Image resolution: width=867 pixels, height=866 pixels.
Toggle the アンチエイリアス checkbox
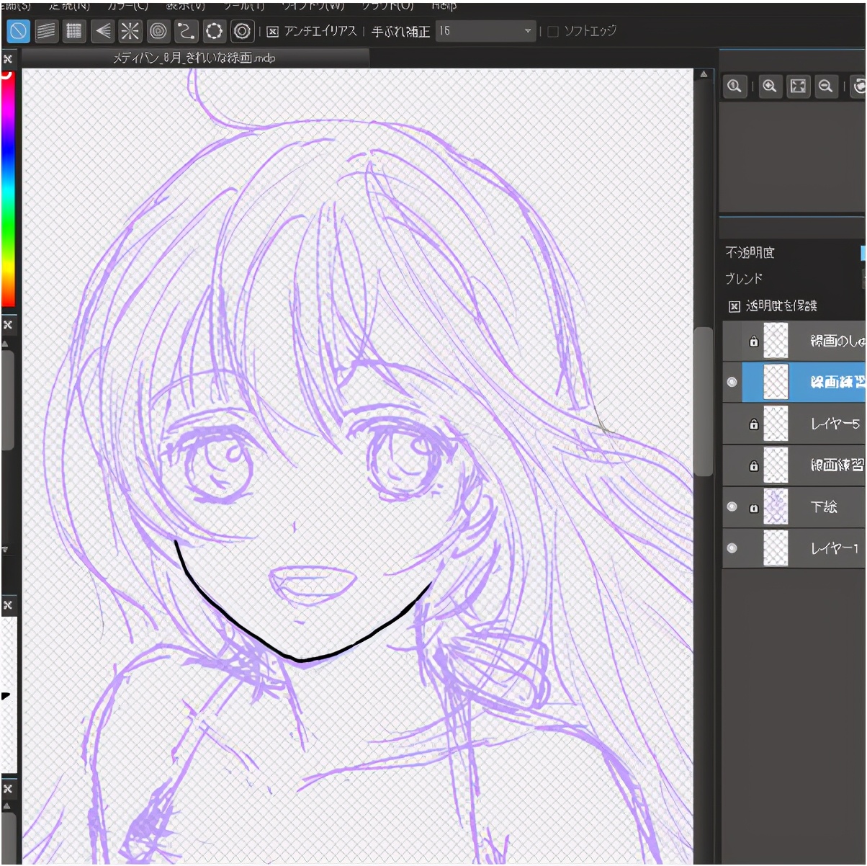coord(273,32)
